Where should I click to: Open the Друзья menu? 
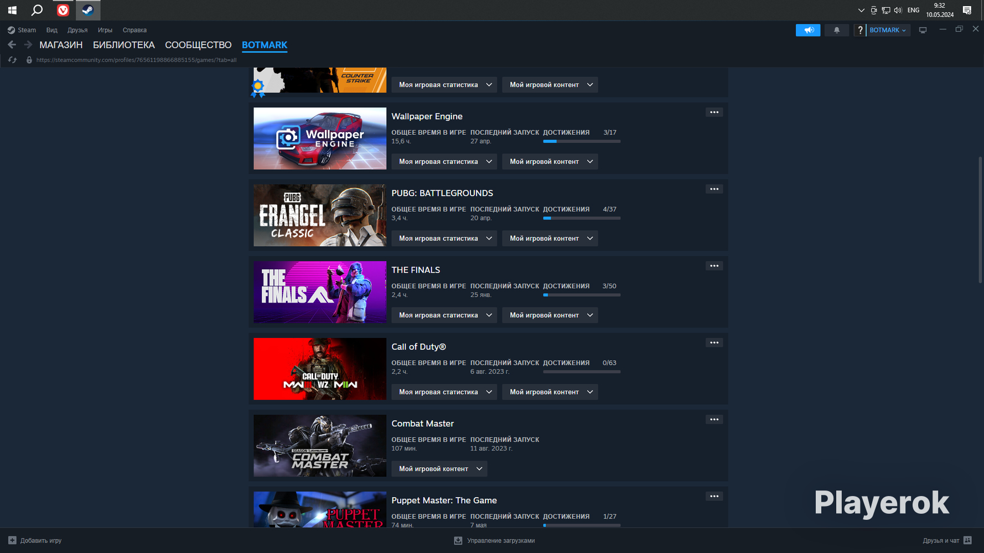tap(77, 30)
